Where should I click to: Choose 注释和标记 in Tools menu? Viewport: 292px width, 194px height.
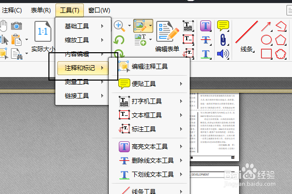[83, 68]
